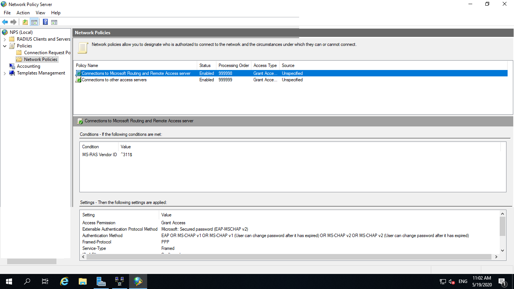Select Network Policies in the tree
The image size is (514, 289).
[x=41, y=59]
